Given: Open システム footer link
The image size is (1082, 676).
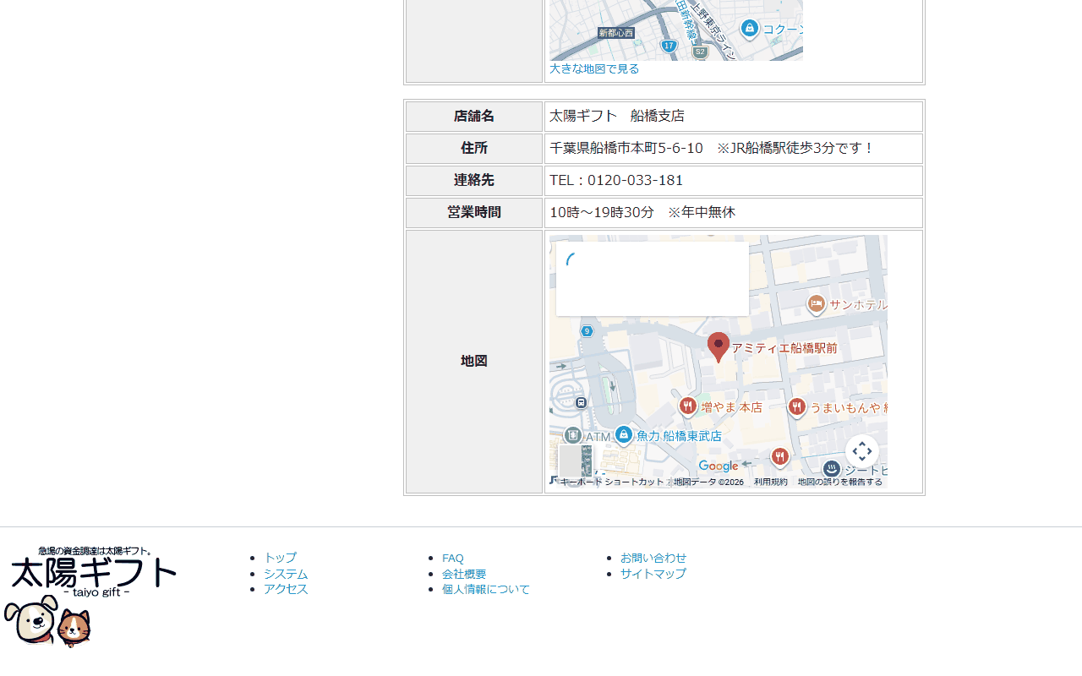Looking at the screenshot, I should click(286, 574).
